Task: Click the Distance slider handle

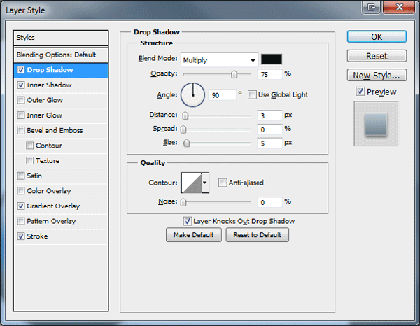Action: (185, 115)
